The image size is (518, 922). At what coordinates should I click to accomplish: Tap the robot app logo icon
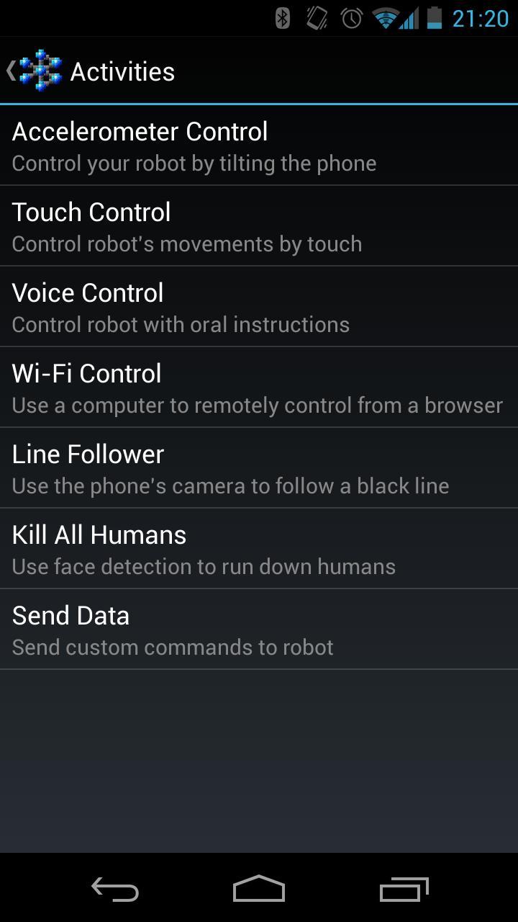coord(41,71)
